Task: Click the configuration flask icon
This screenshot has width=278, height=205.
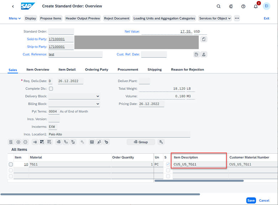Action: click(99, 142)
